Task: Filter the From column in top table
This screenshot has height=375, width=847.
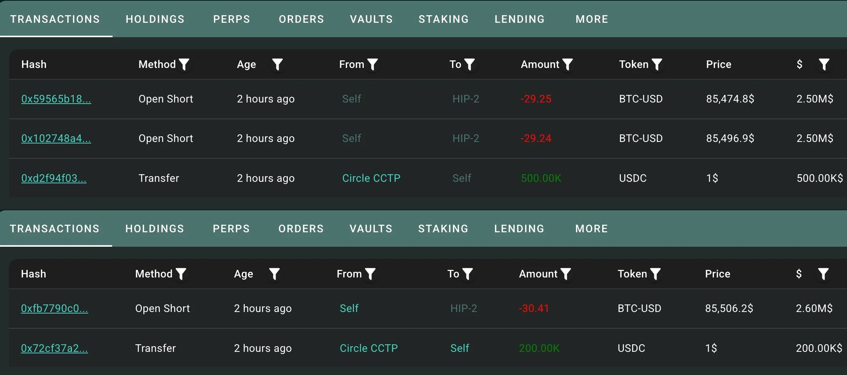Action: [x=373, y=65]
